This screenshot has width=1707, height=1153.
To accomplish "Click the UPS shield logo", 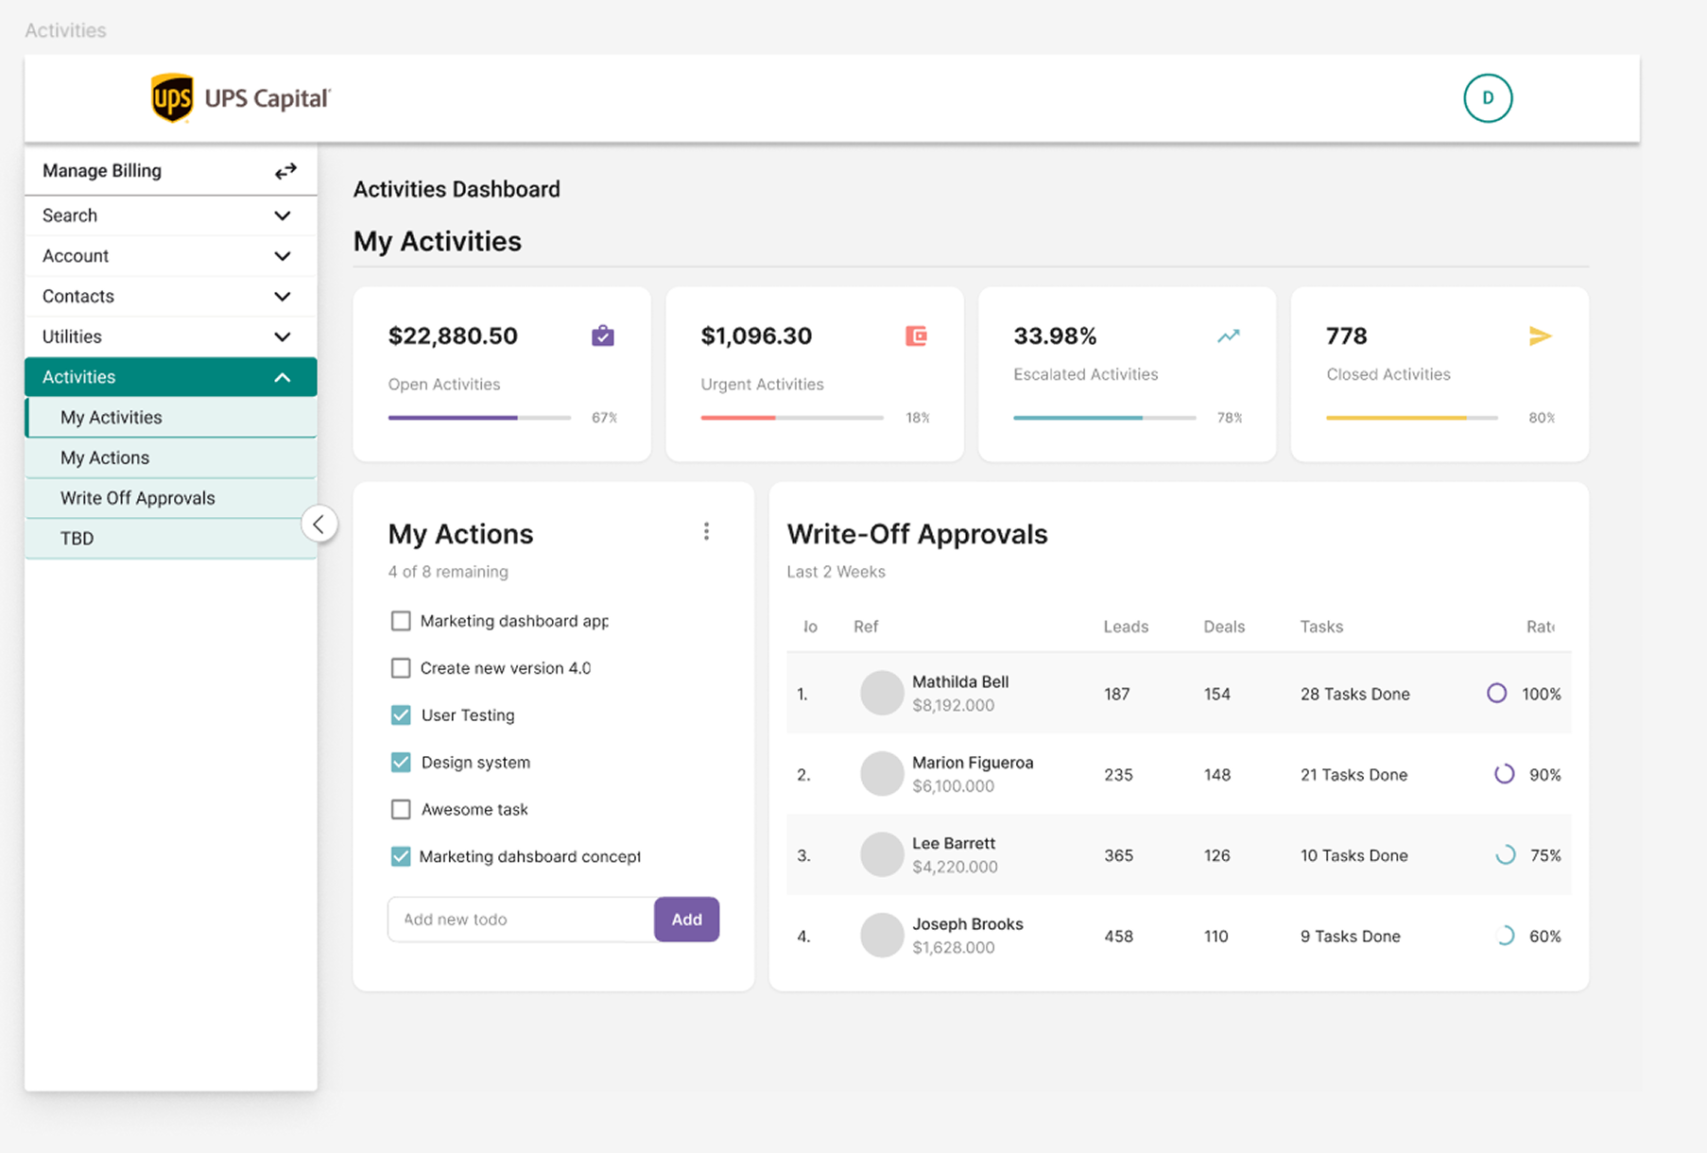I will point(172,98).
